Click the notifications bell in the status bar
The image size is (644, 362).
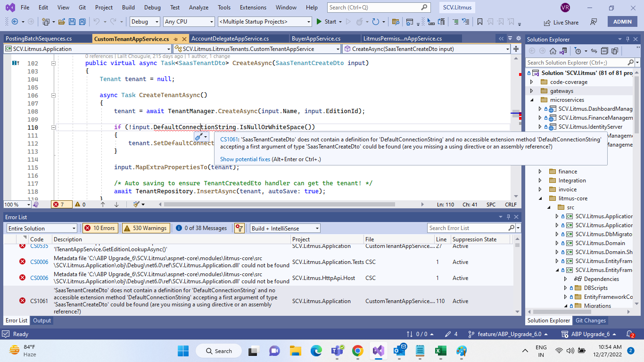(x=630, y=334)
